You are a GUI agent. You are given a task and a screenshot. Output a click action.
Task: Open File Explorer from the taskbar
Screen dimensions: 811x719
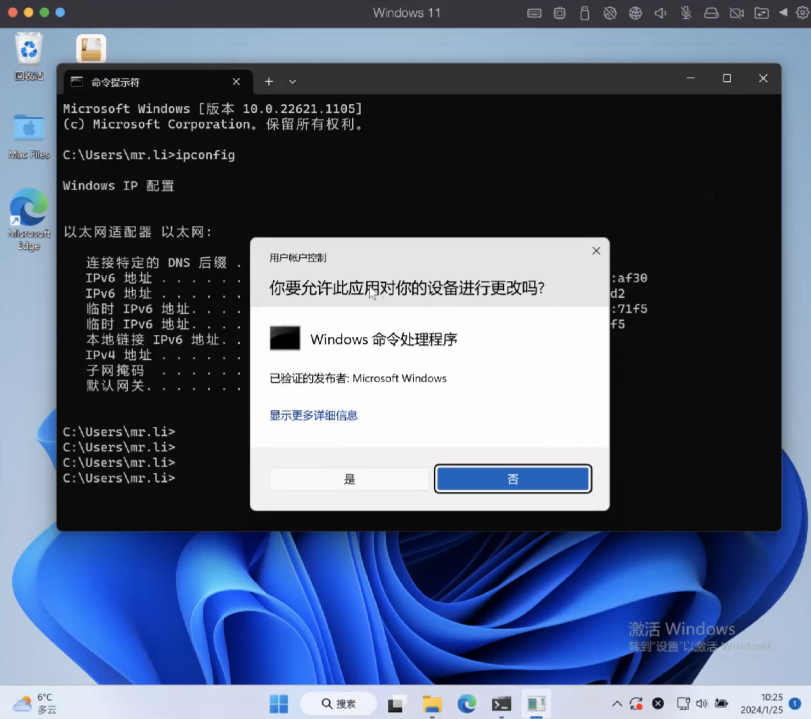coord(432,704)
